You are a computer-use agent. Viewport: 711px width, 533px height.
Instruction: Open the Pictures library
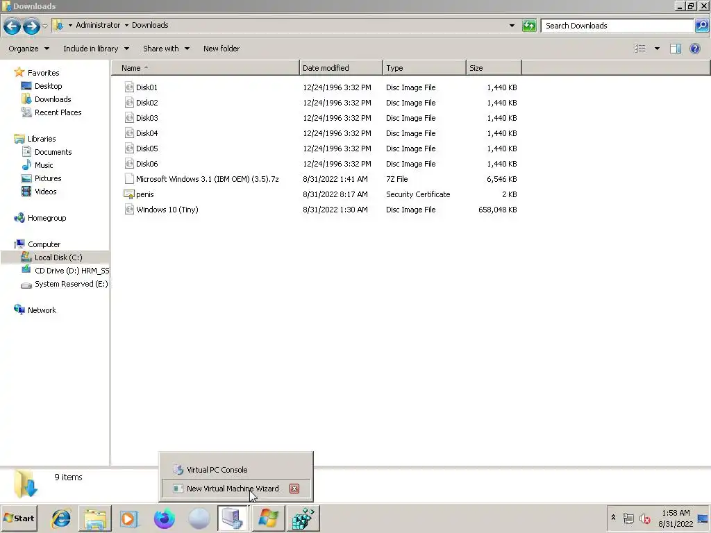click(x=48, y=178)
